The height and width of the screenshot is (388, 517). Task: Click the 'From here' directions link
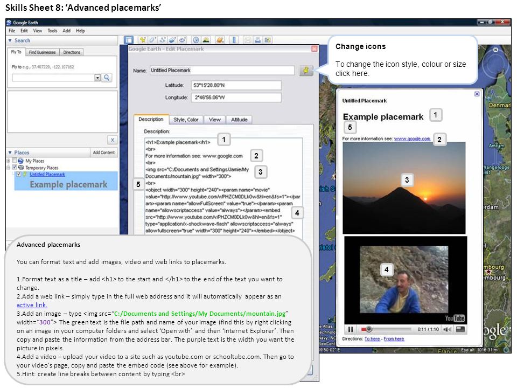394,338
